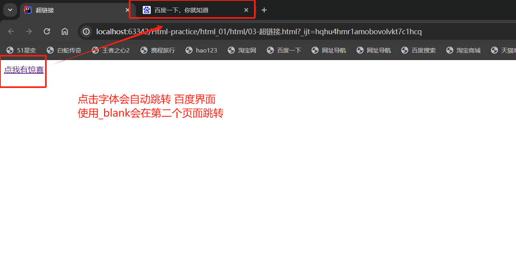Open the hao123 bookmark
The height and width of the screenshot is (269, 516).
[201, 50]
